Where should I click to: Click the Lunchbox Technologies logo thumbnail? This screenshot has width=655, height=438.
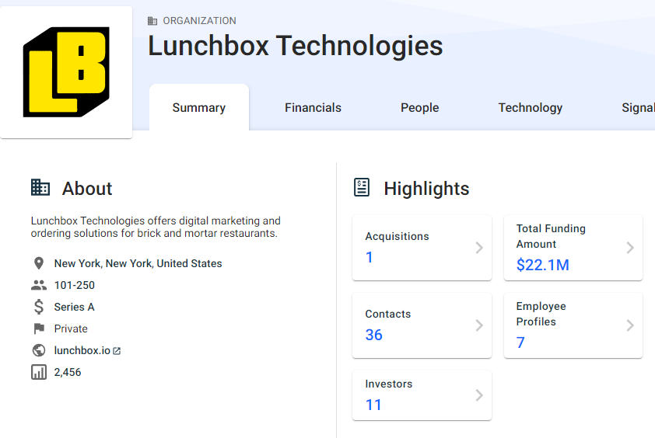66,71
